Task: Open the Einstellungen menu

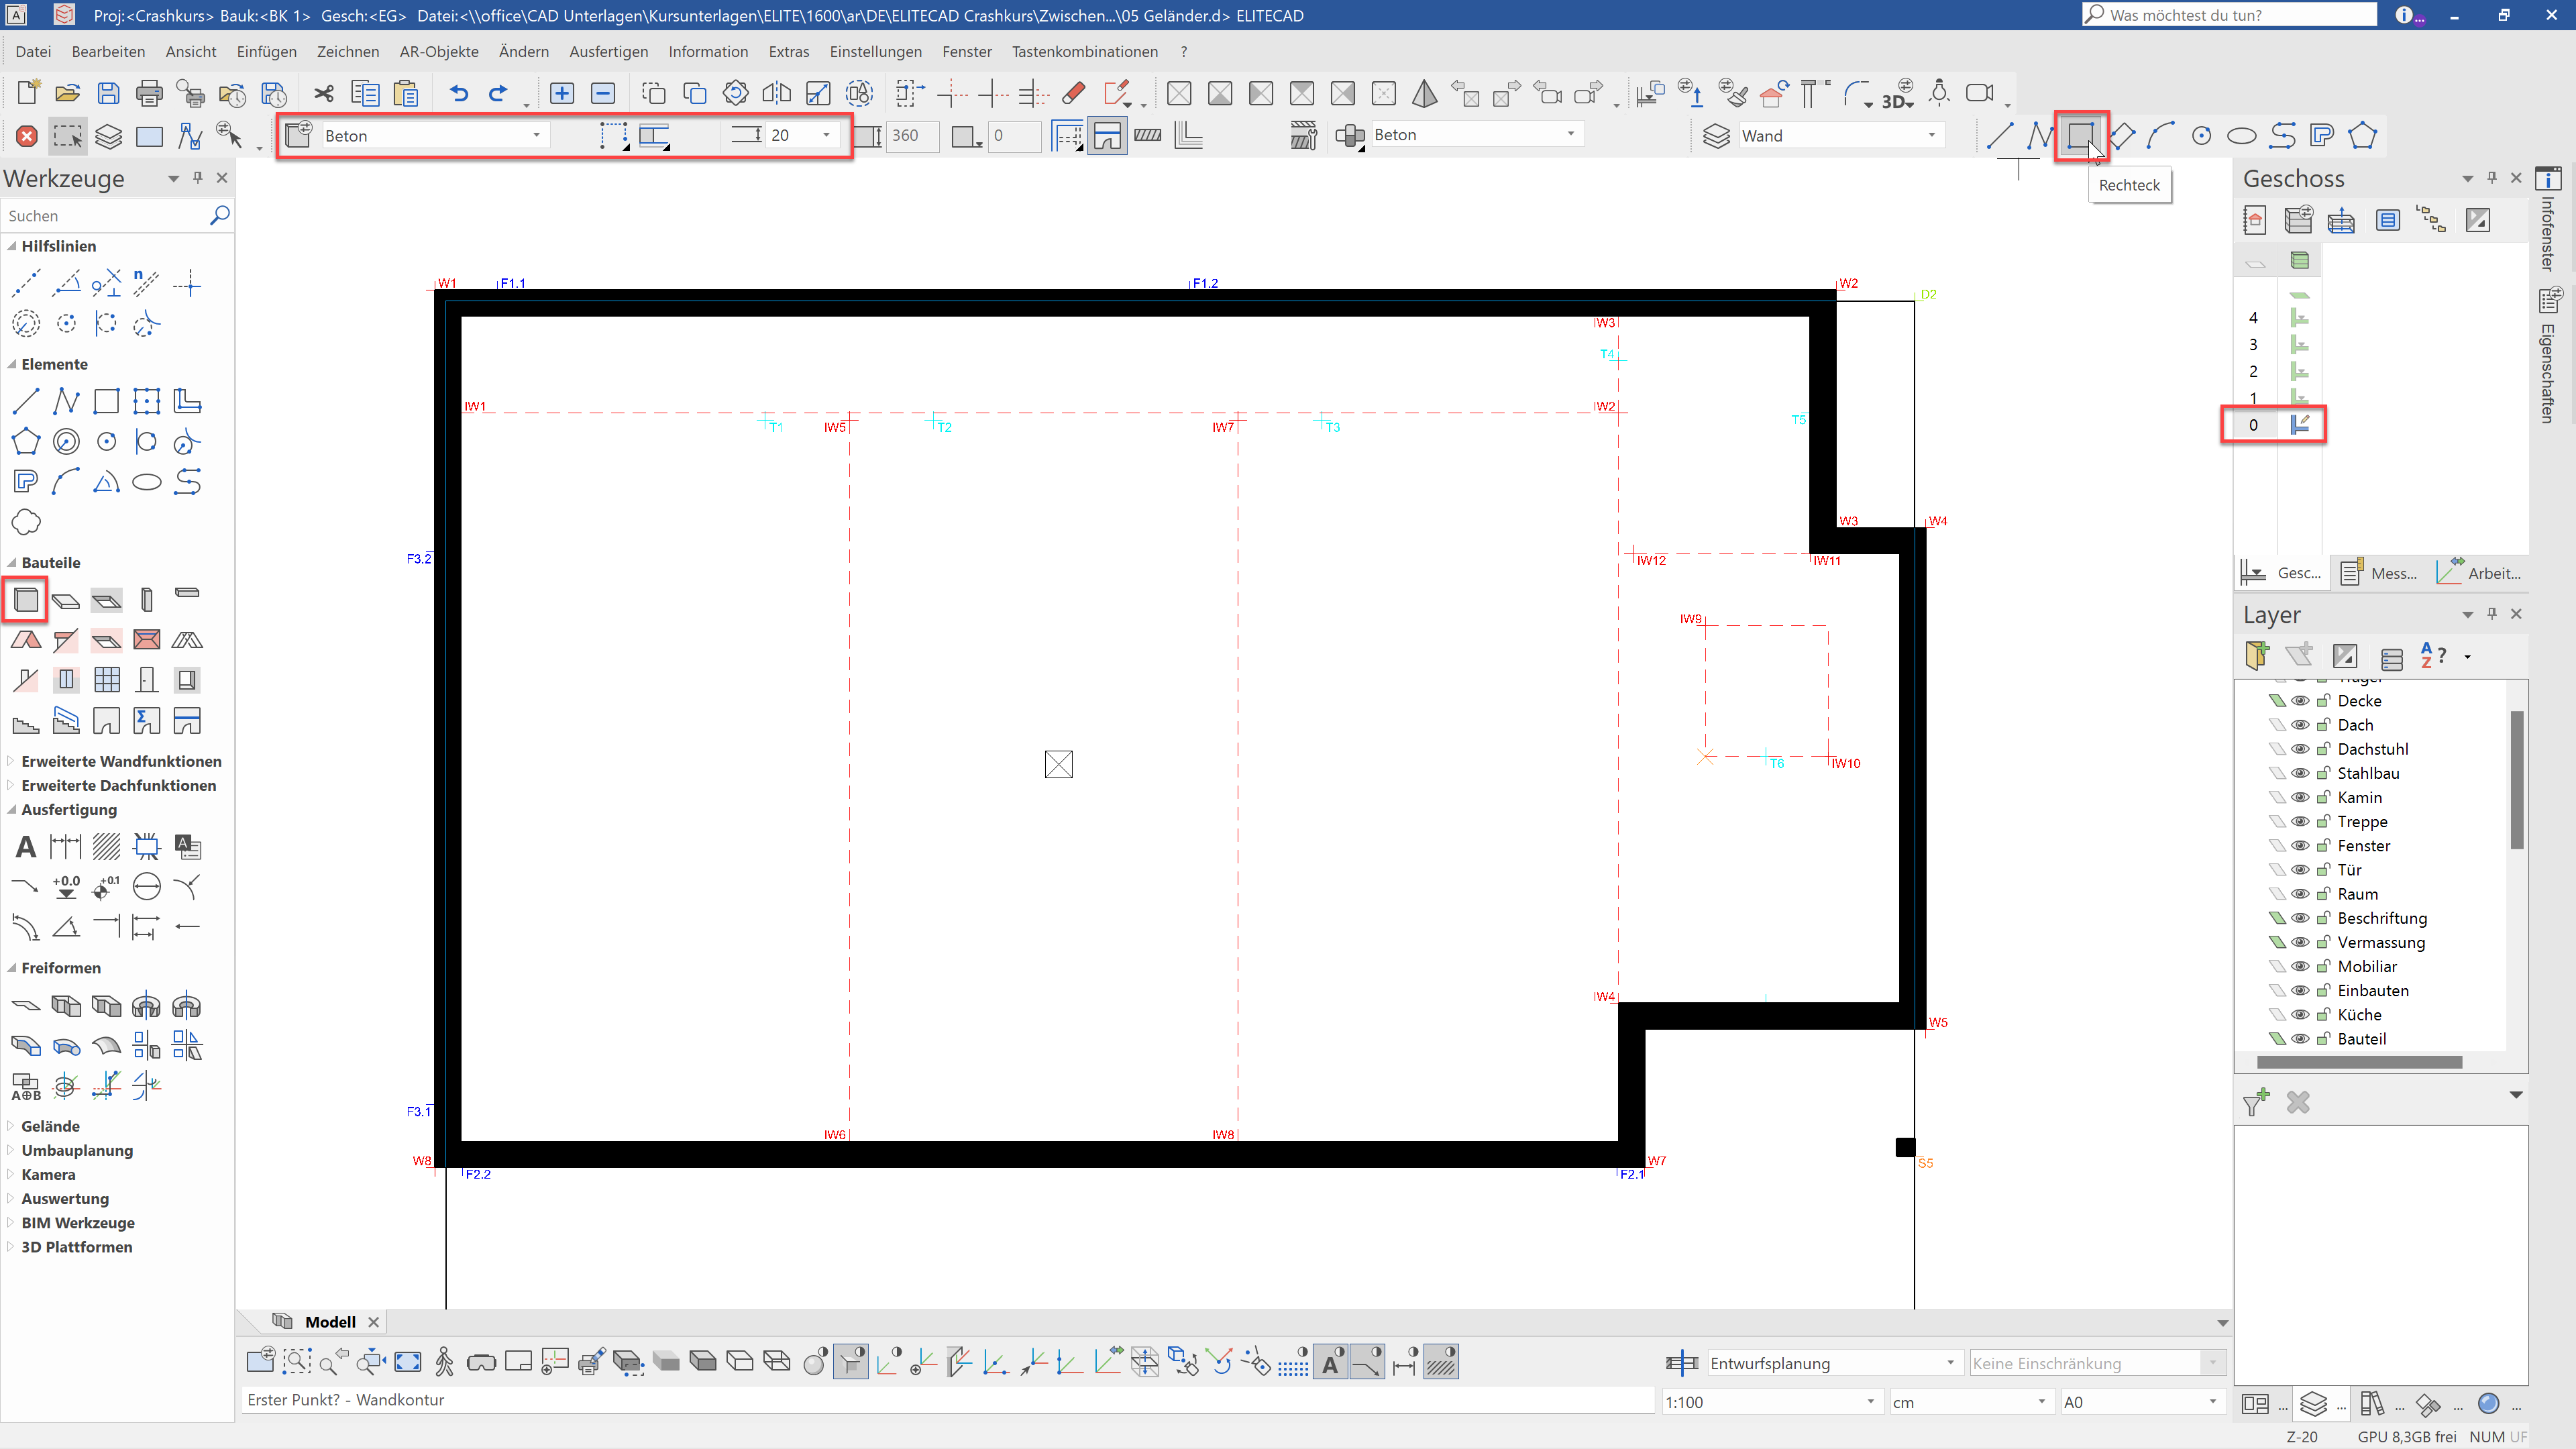Action: point(875,51)
